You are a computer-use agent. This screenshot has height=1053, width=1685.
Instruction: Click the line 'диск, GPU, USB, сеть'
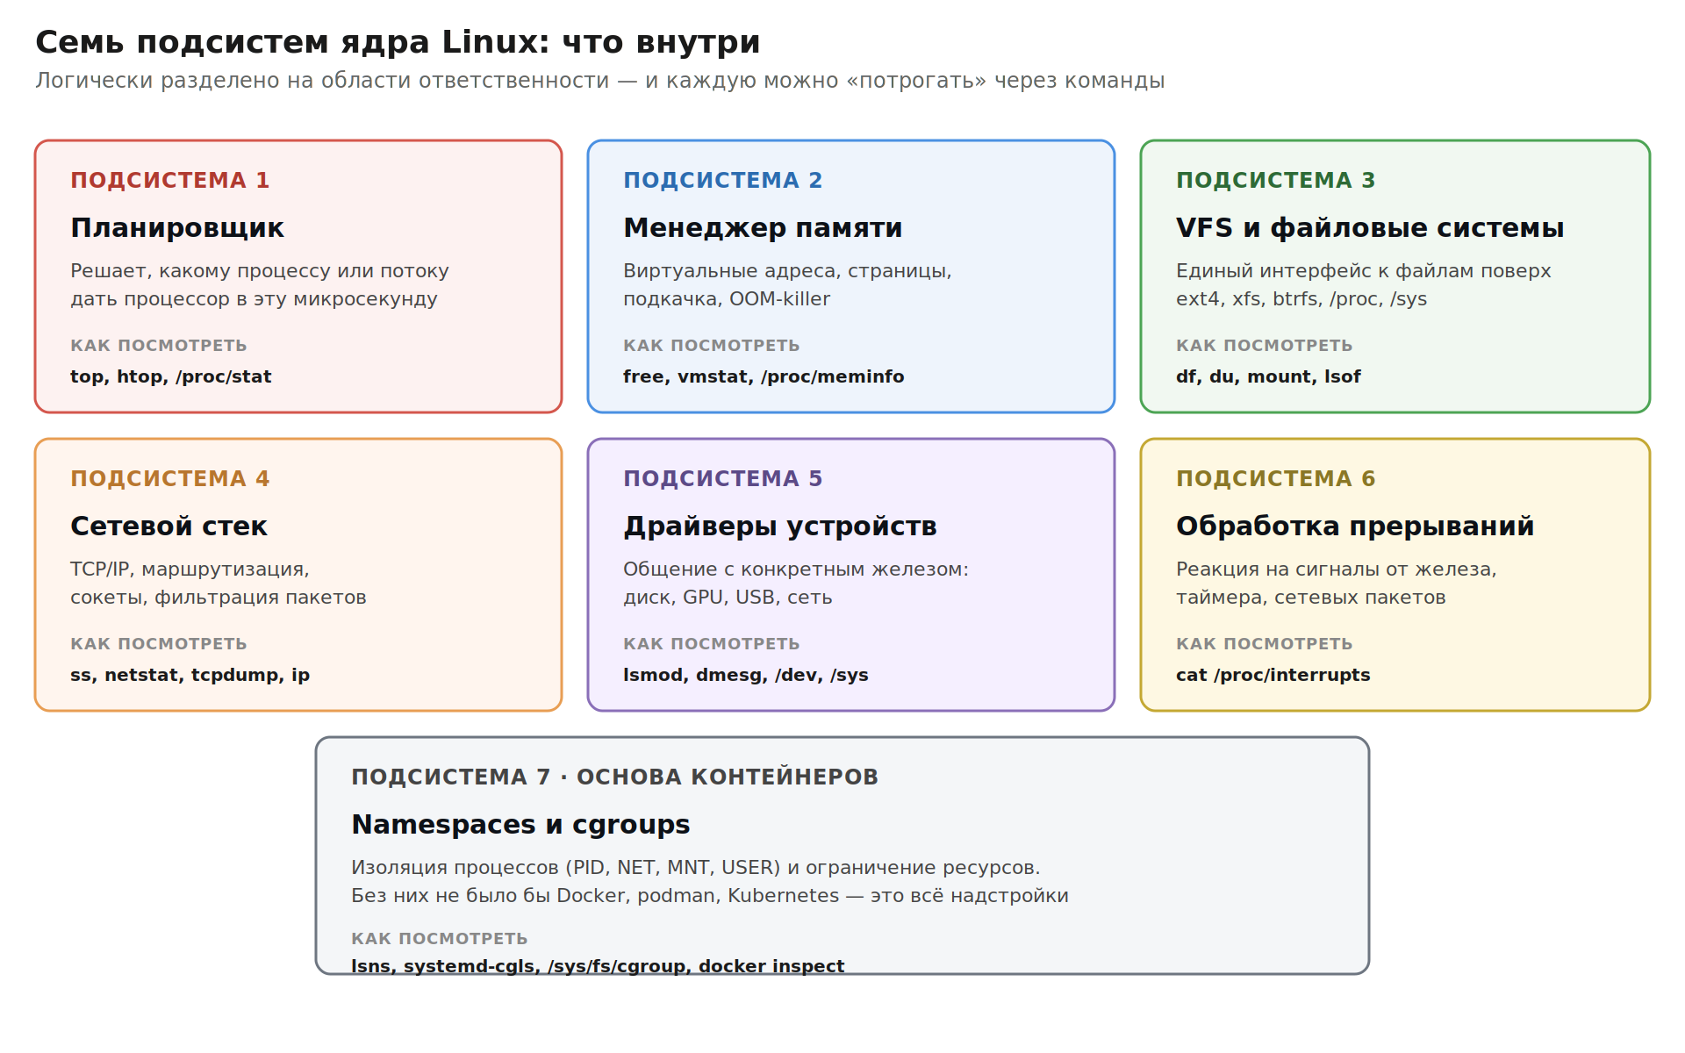[x=728, y=598]
